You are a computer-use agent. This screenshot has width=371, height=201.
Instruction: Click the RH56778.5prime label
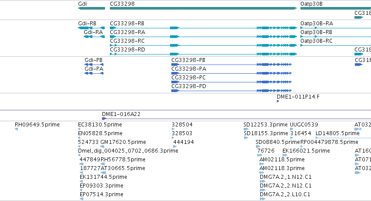(x=123, y=160)
